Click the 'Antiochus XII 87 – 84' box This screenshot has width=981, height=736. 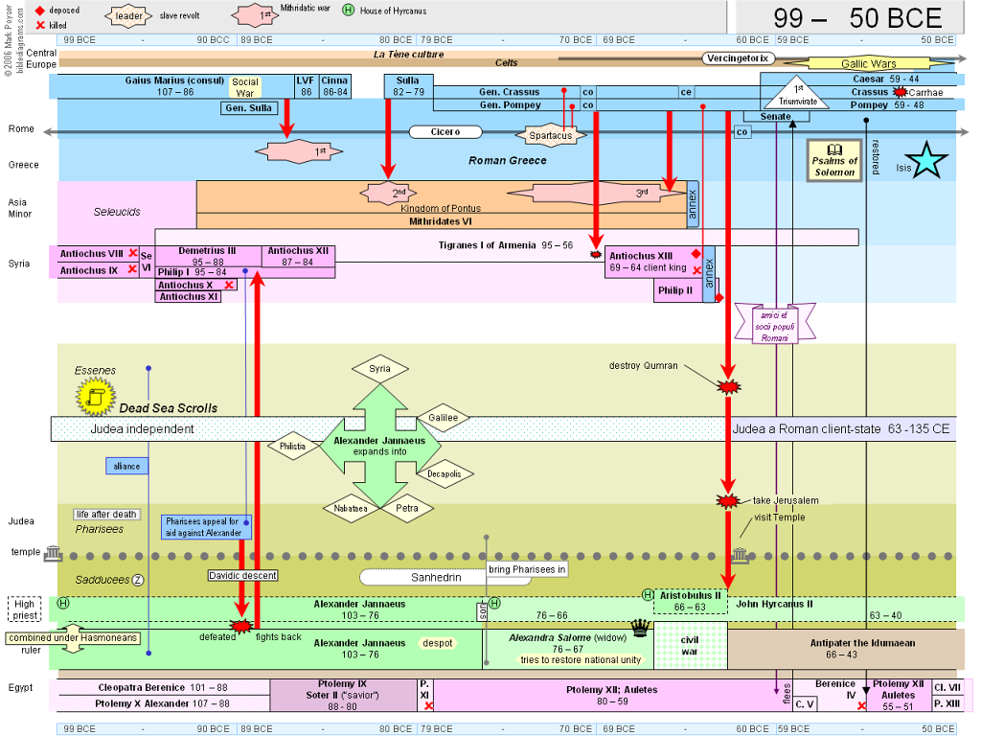299,256
